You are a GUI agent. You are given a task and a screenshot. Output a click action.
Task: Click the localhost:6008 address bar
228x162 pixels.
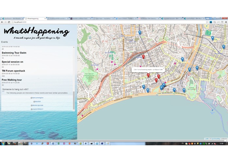click(x=108, y=22)
